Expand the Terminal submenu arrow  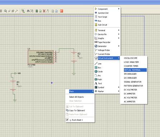pos(119,30)
